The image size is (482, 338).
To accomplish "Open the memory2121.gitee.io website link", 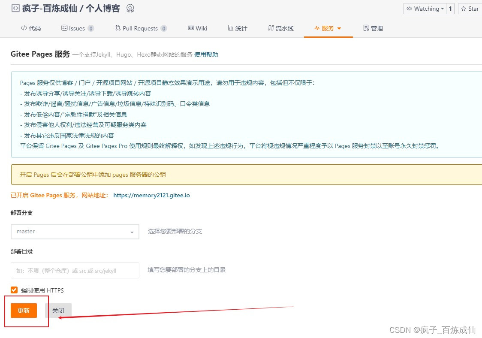I will pos(151,195).
